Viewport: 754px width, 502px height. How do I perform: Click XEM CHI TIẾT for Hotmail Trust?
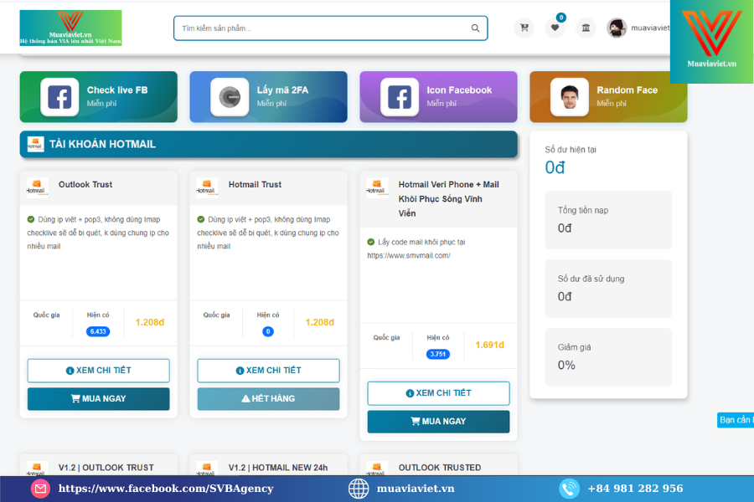(268, 371)
